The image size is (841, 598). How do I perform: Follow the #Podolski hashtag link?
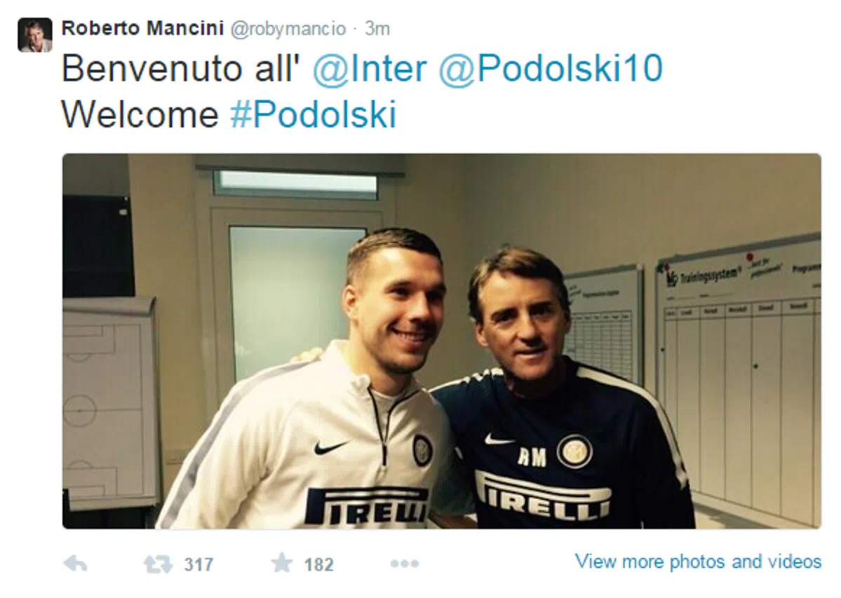point(314,115)
